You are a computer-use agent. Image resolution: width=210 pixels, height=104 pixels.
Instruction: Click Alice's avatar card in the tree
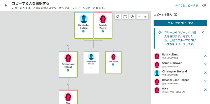pos(68,97)
